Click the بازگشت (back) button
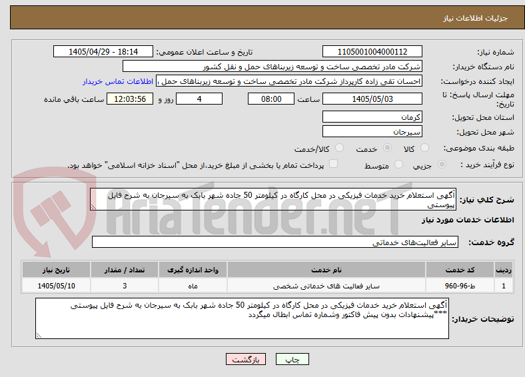 click(246, 359)
